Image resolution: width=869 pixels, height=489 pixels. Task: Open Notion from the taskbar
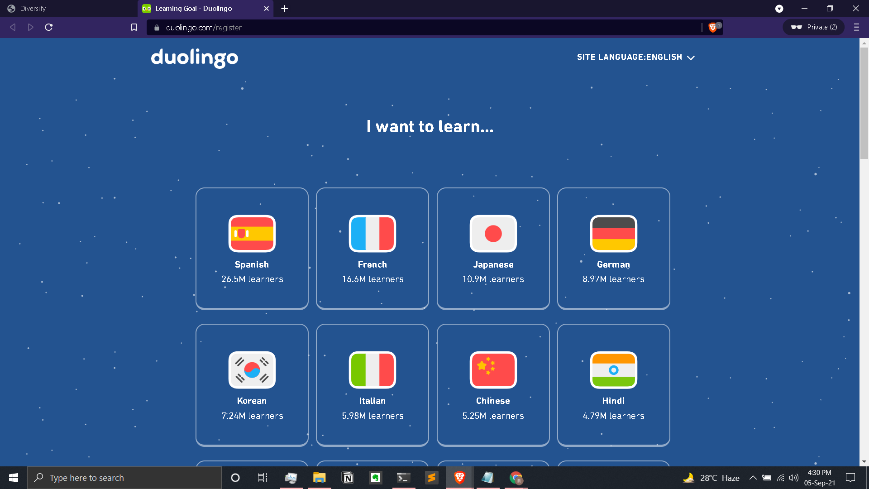coord(348,478)
